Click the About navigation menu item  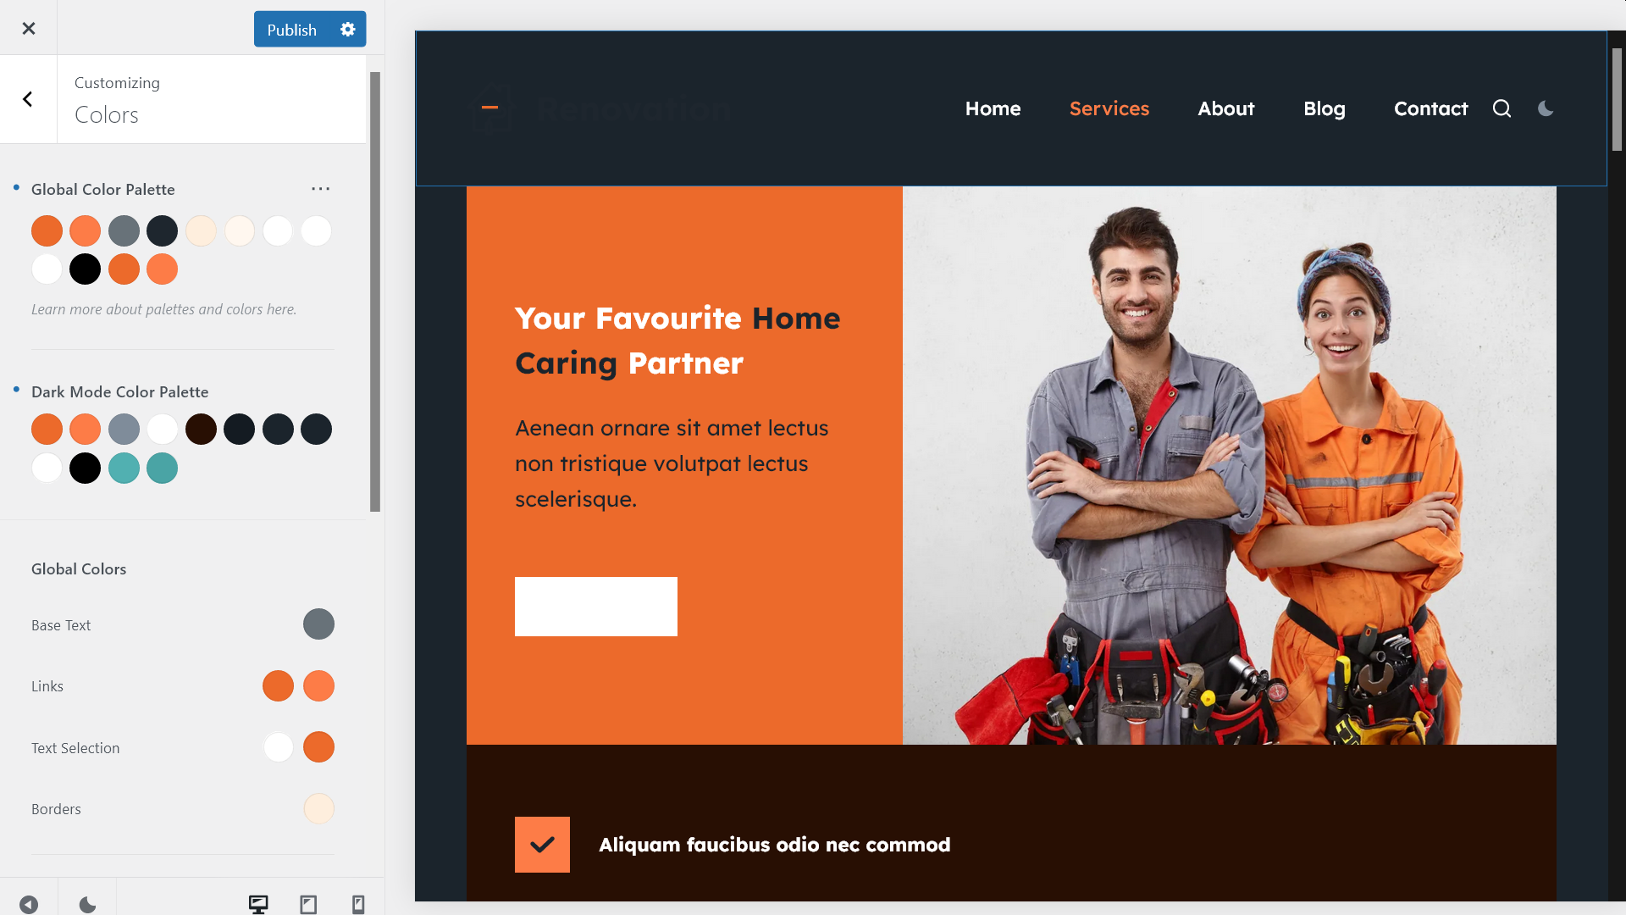tap(1225, 108)
